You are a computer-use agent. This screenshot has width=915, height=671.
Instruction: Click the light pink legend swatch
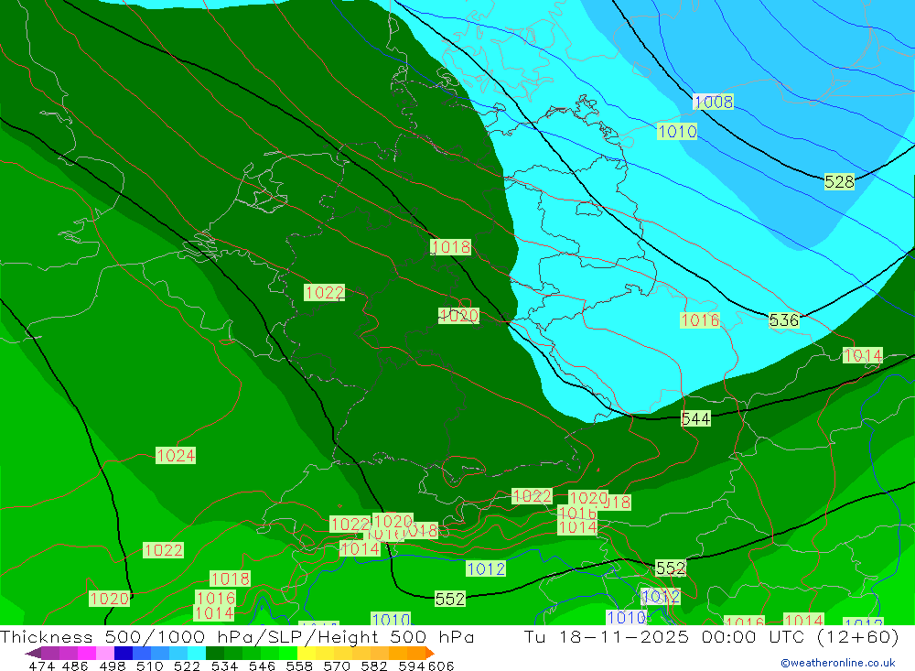(x=105, y=653)
